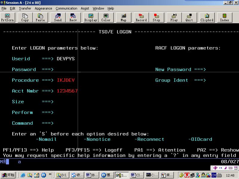Click the Size entry field
Screen dimensions: 239x179
coord(67,102)
